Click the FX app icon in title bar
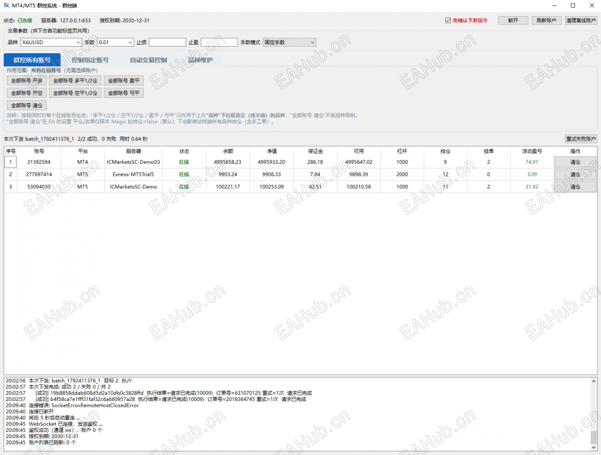The width and height of the screenshot is (601, 455). (7, 5)
